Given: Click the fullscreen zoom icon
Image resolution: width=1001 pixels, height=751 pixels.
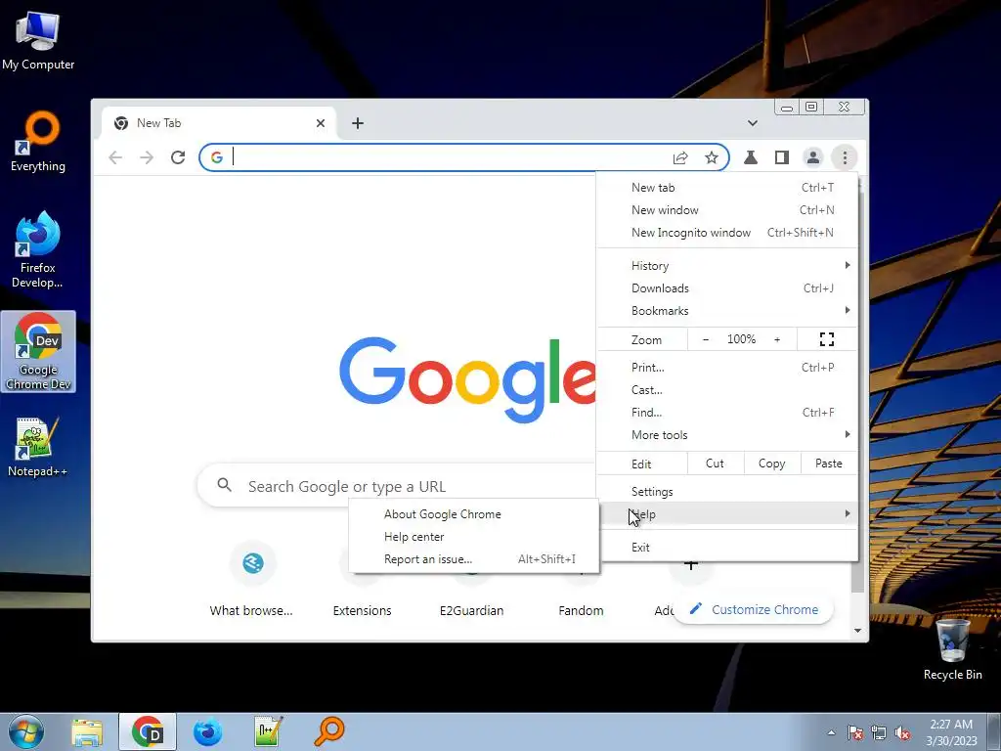Looking at the screenshot, I should [827, 339].
